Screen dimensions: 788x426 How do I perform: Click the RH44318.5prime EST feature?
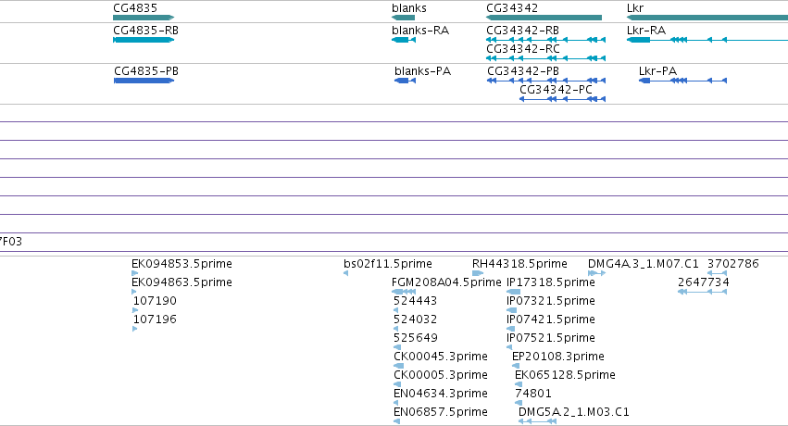[478, 273]
